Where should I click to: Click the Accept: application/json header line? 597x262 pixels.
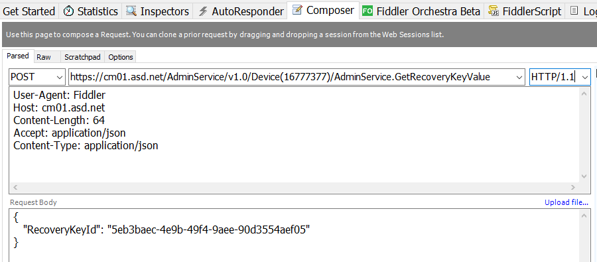(69, 133)
